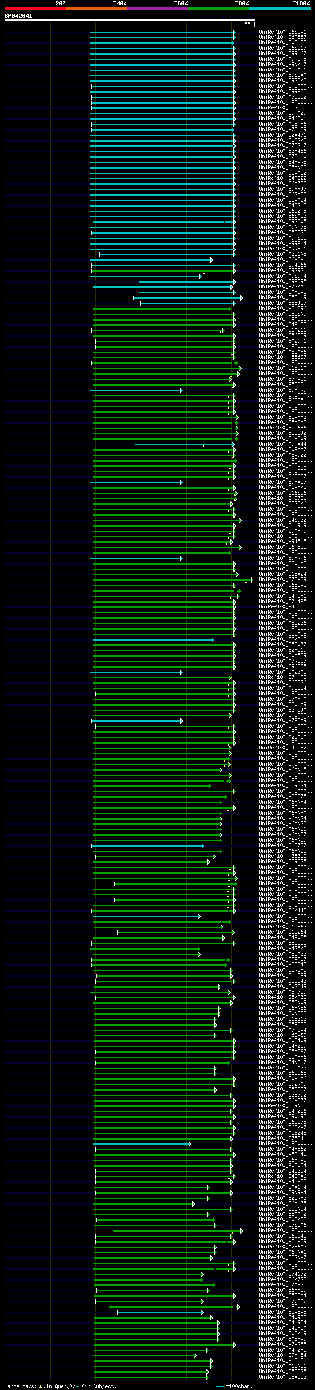Image resolution: width=315 pixels, height=1390 pixels.
Task: Open the UniRef100_Q6YZI2 entry
Action: pyautogui.click(x=282, y=183)
